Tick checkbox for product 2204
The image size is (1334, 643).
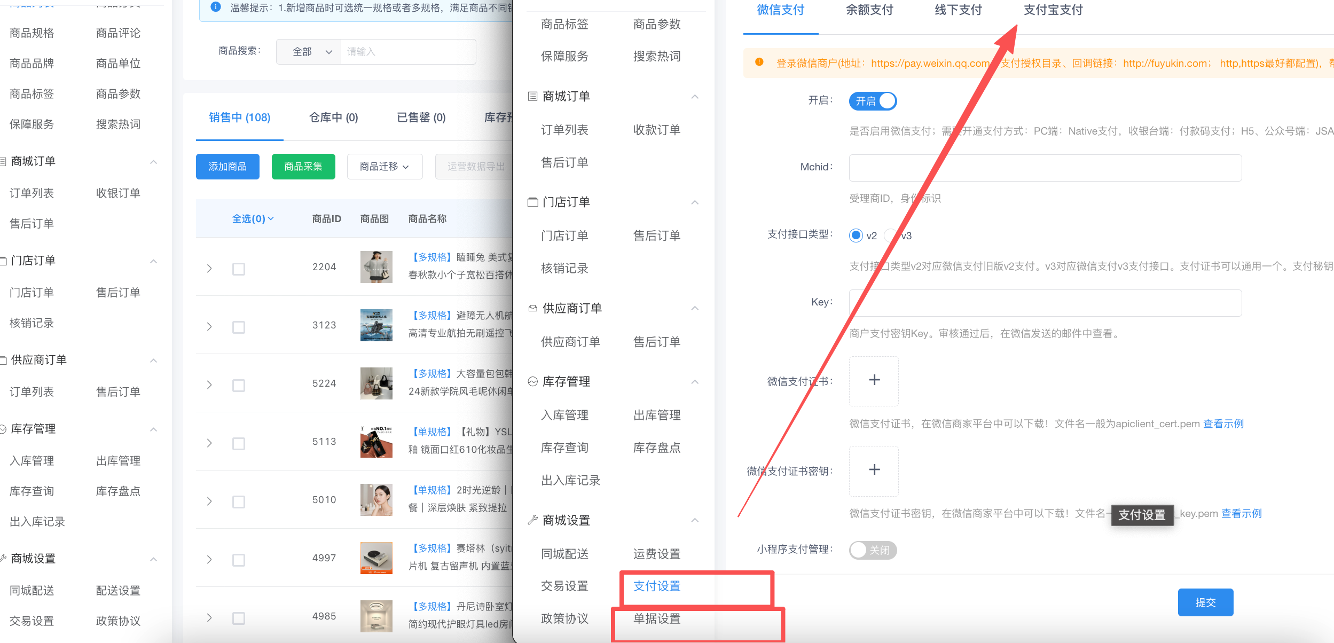click(239, 269)
